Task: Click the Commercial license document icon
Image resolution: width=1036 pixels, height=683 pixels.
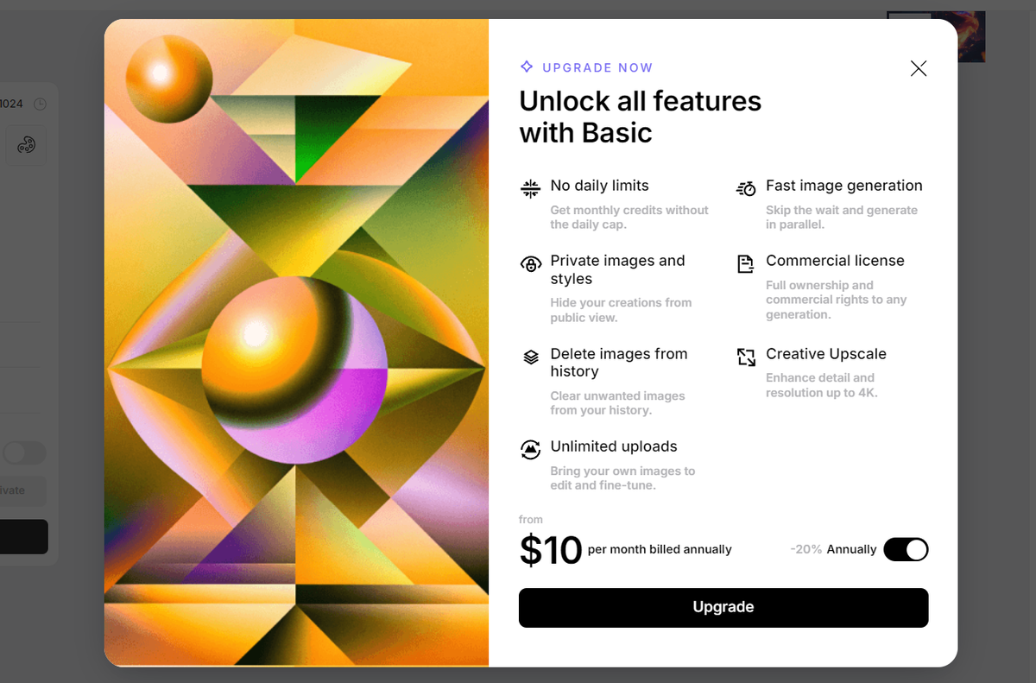Action: [745, 264]
